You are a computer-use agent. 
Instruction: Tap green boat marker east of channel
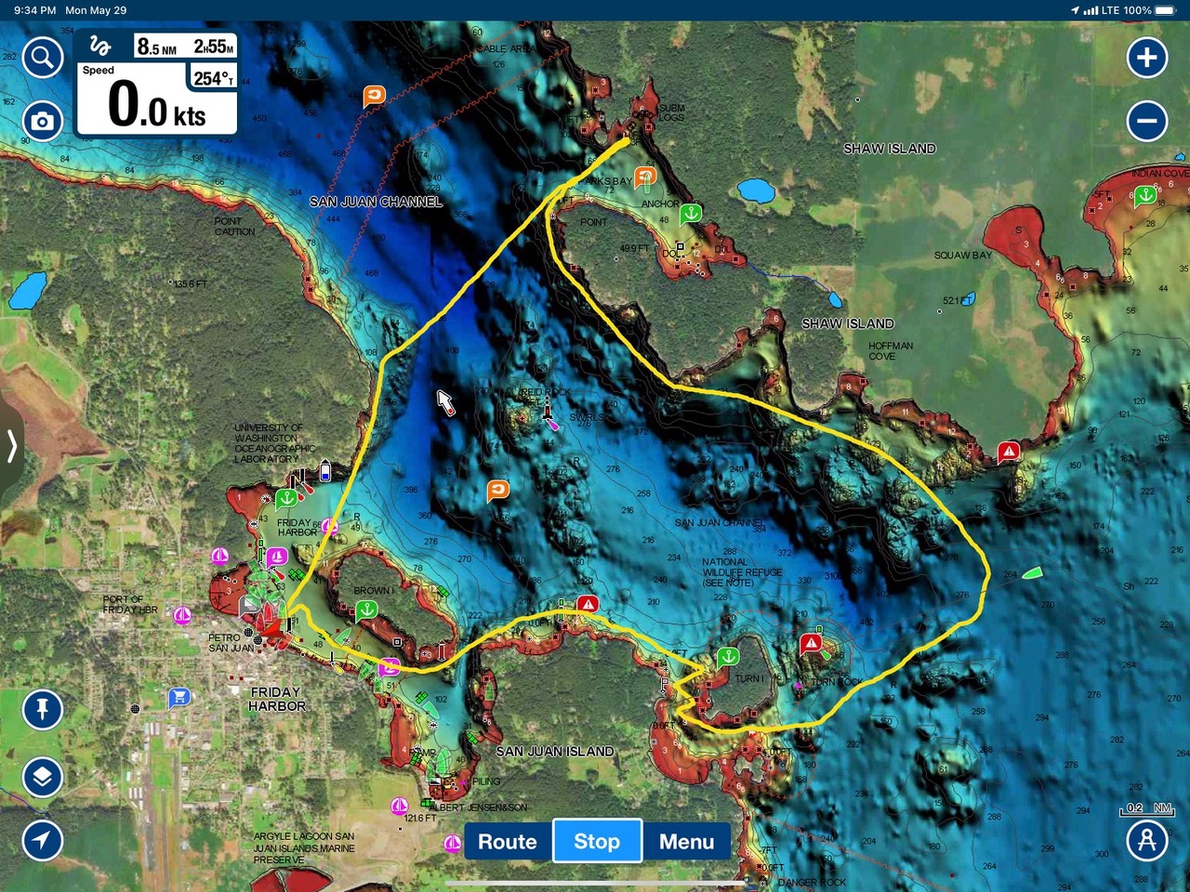coord(1033,573)
